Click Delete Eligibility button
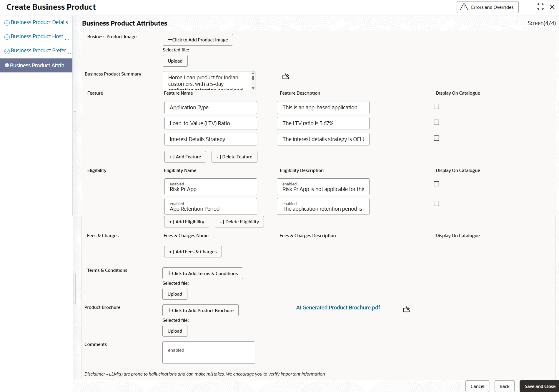Screen dimensions: 559x392 239,222
